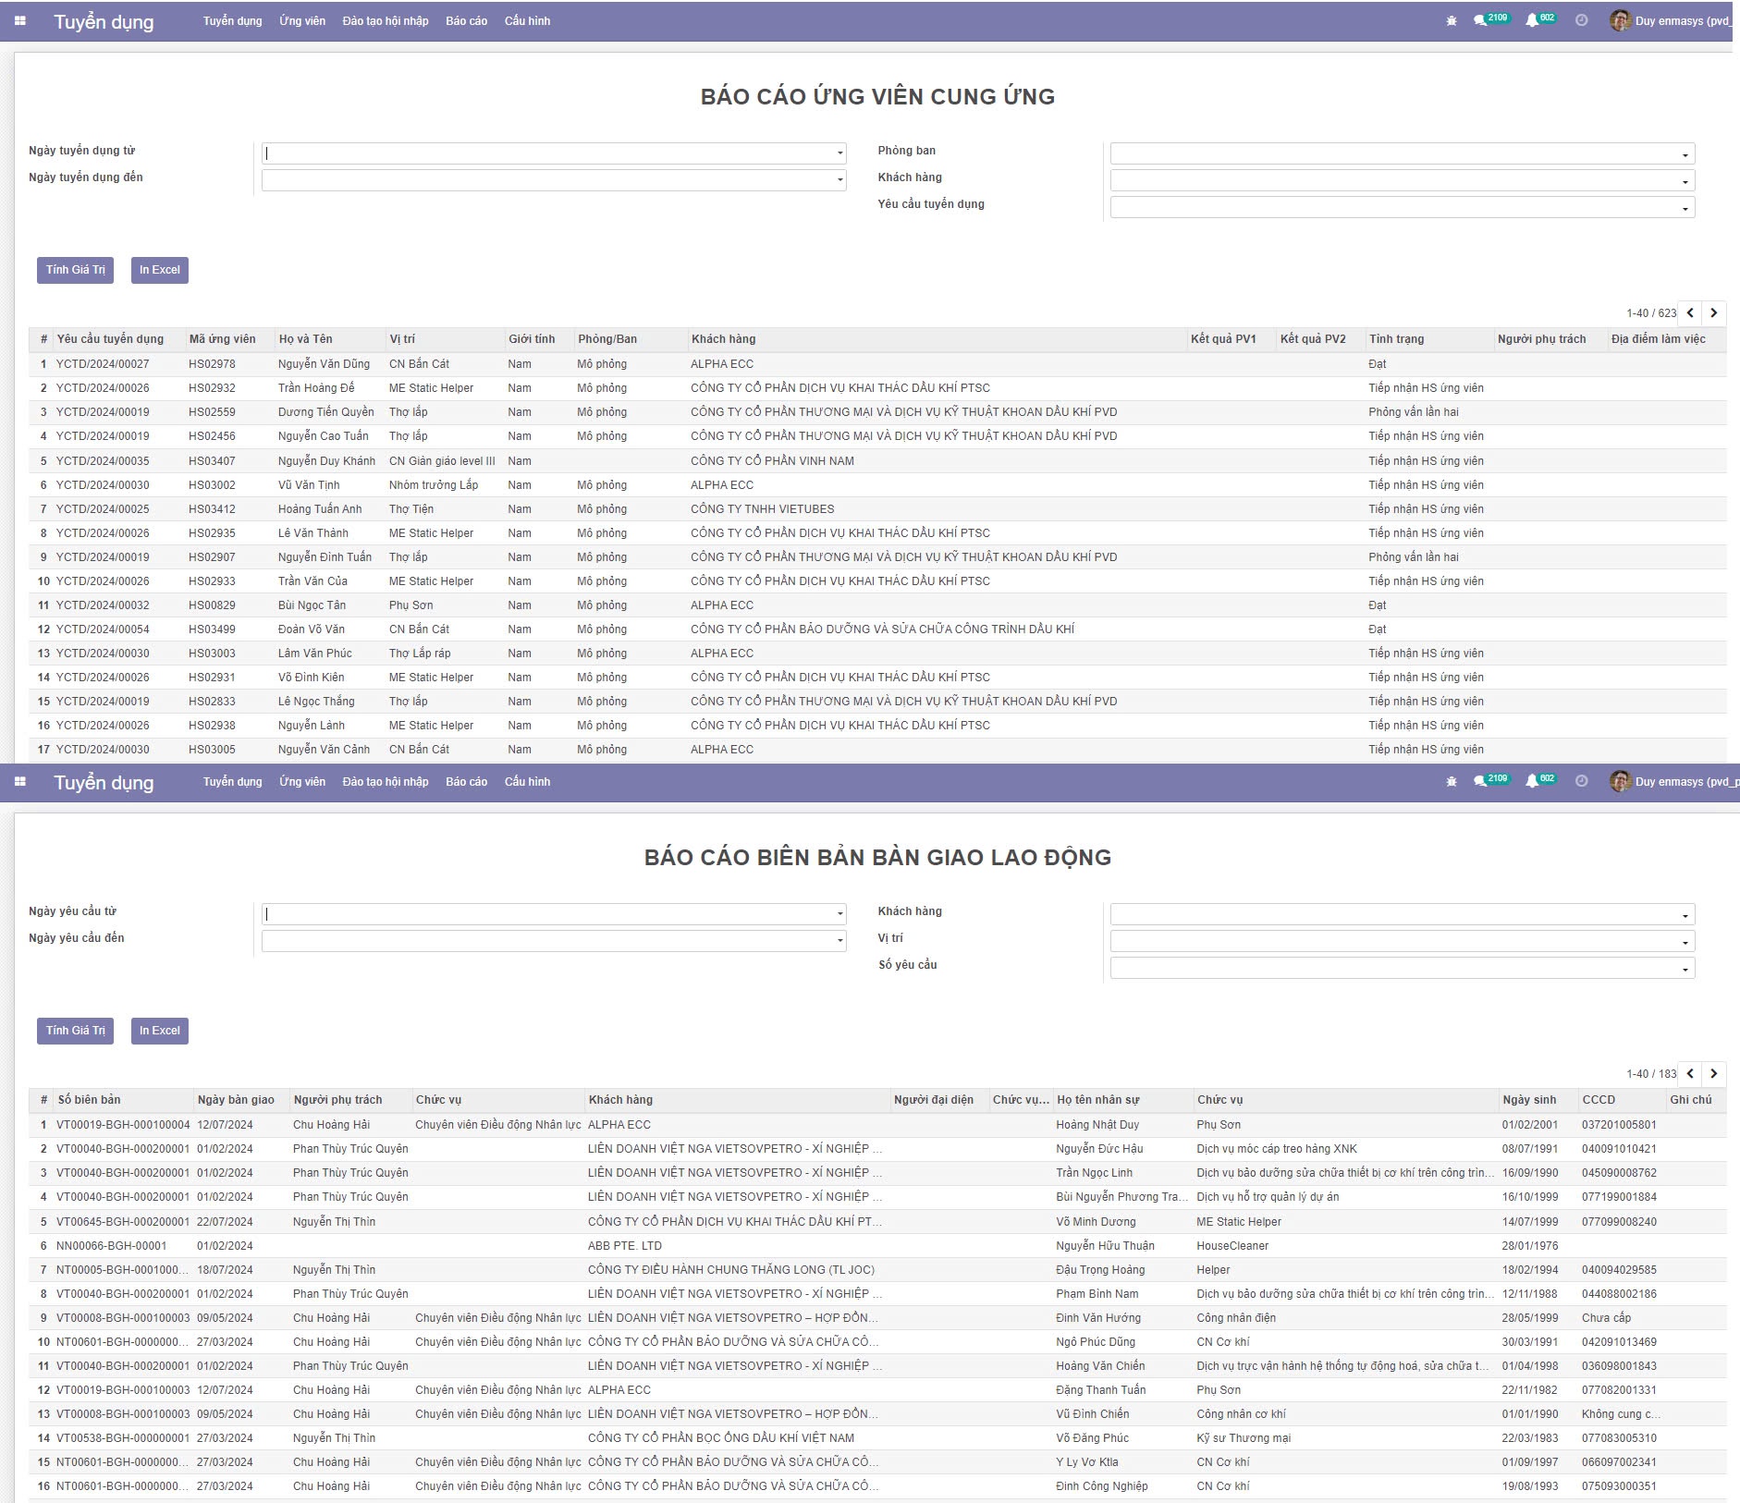The height and width of the screenshot is (1503, 1740).
Task: Click user avatar above the biên bản bàn giao report
Action: [1620, 782]
